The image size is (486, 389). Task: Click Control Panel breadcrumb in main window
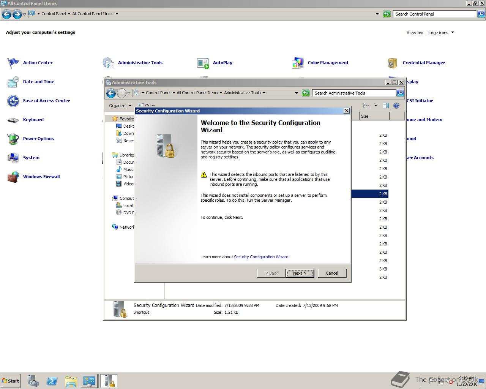coord(54,14)
